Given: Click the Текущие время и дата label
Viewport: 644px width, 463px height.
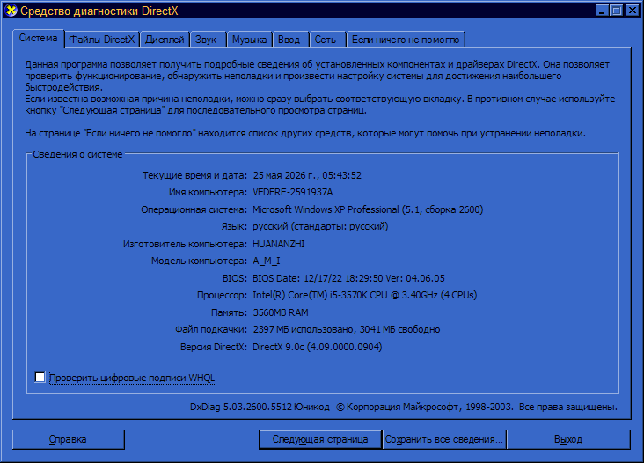Looking at the screenshot, I should (x=194, y=175).
